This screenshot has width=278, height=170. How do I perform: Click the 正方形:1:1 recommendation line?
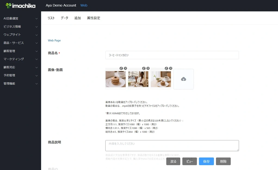coord(131,124)
